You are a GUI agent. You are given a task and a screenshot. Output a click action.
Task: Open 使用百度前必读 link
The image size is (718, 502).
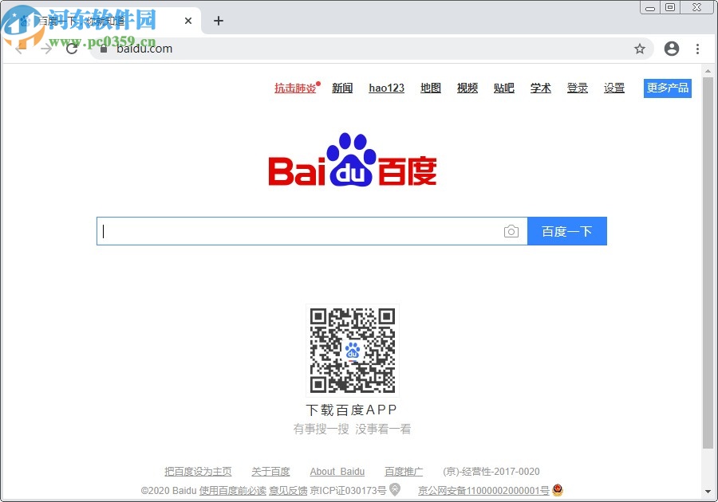pyautogui.click(x=233, y=491)
